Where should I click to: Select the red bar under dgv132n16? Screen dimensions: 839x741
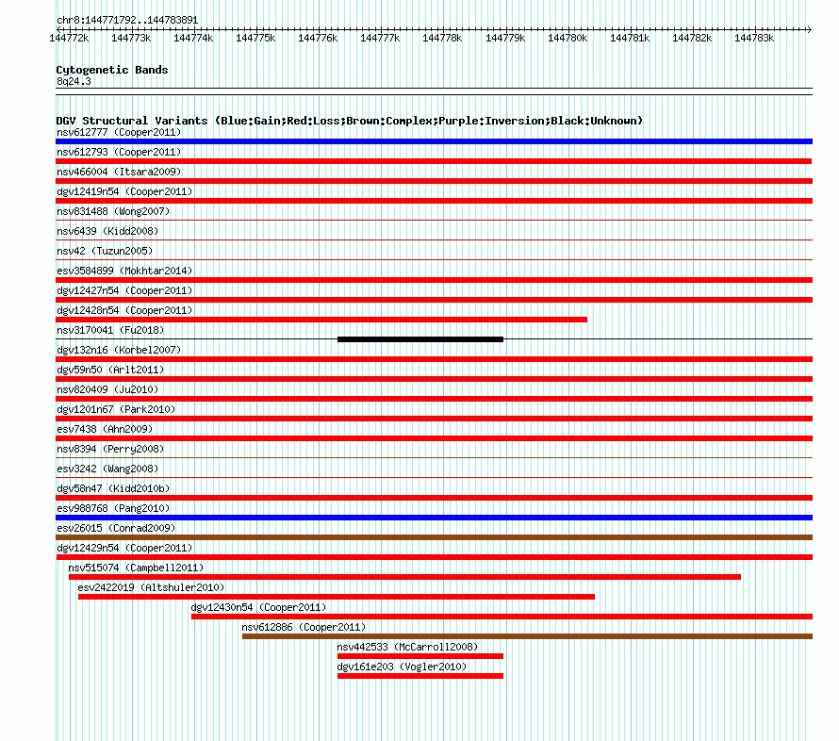pyautogui.click(x=434, y=359)
